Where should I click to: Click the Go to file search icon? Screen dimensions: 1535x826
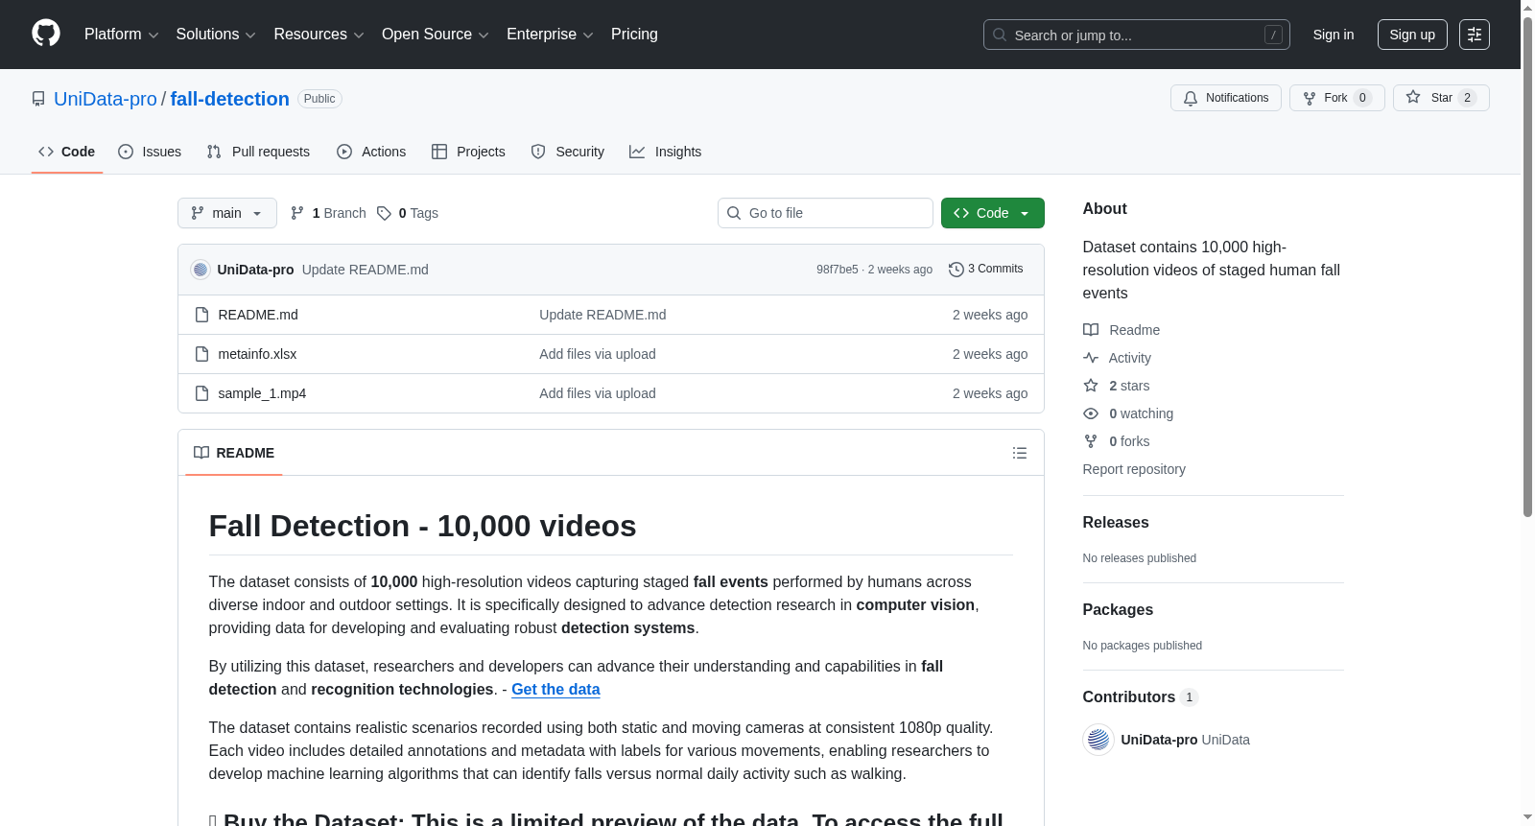(x=734, y=213)
